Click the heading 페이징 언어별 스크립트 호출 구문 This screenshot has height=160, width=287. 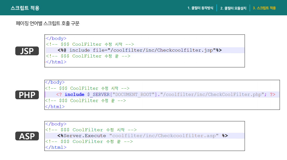[x=47, y=23]
